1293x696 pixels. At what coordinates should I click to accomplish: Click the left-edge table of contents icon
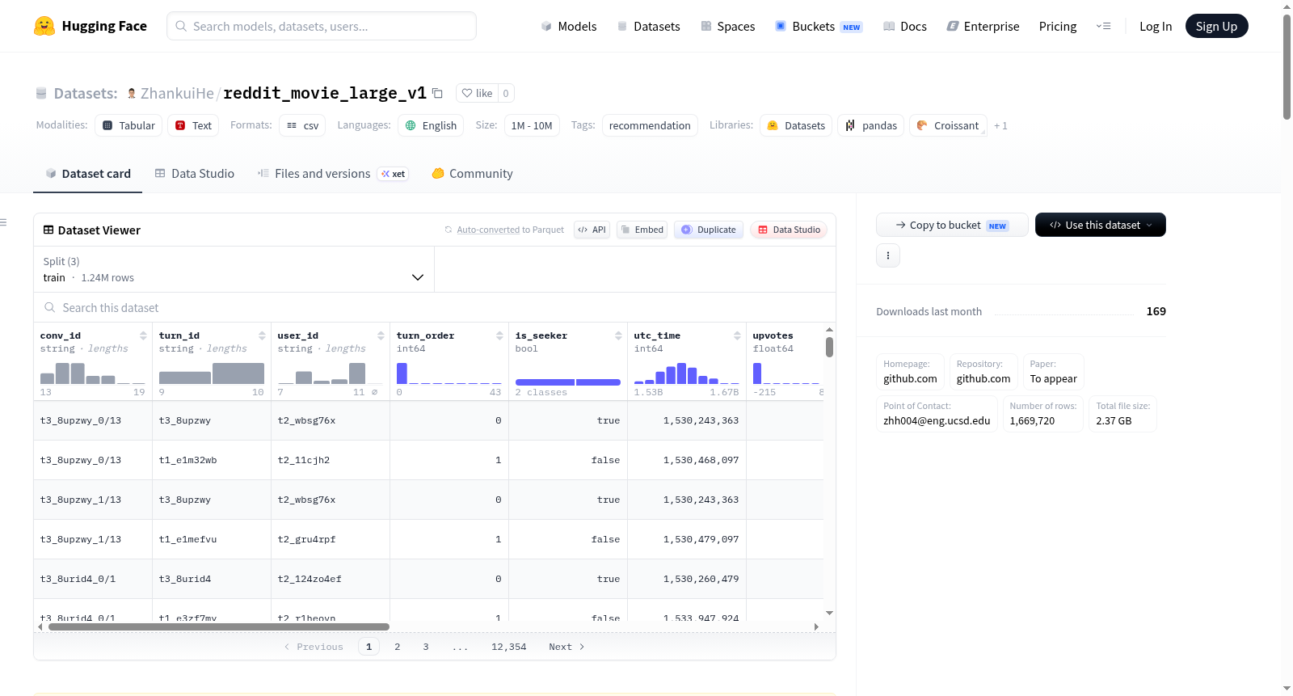tap(3, 222)
